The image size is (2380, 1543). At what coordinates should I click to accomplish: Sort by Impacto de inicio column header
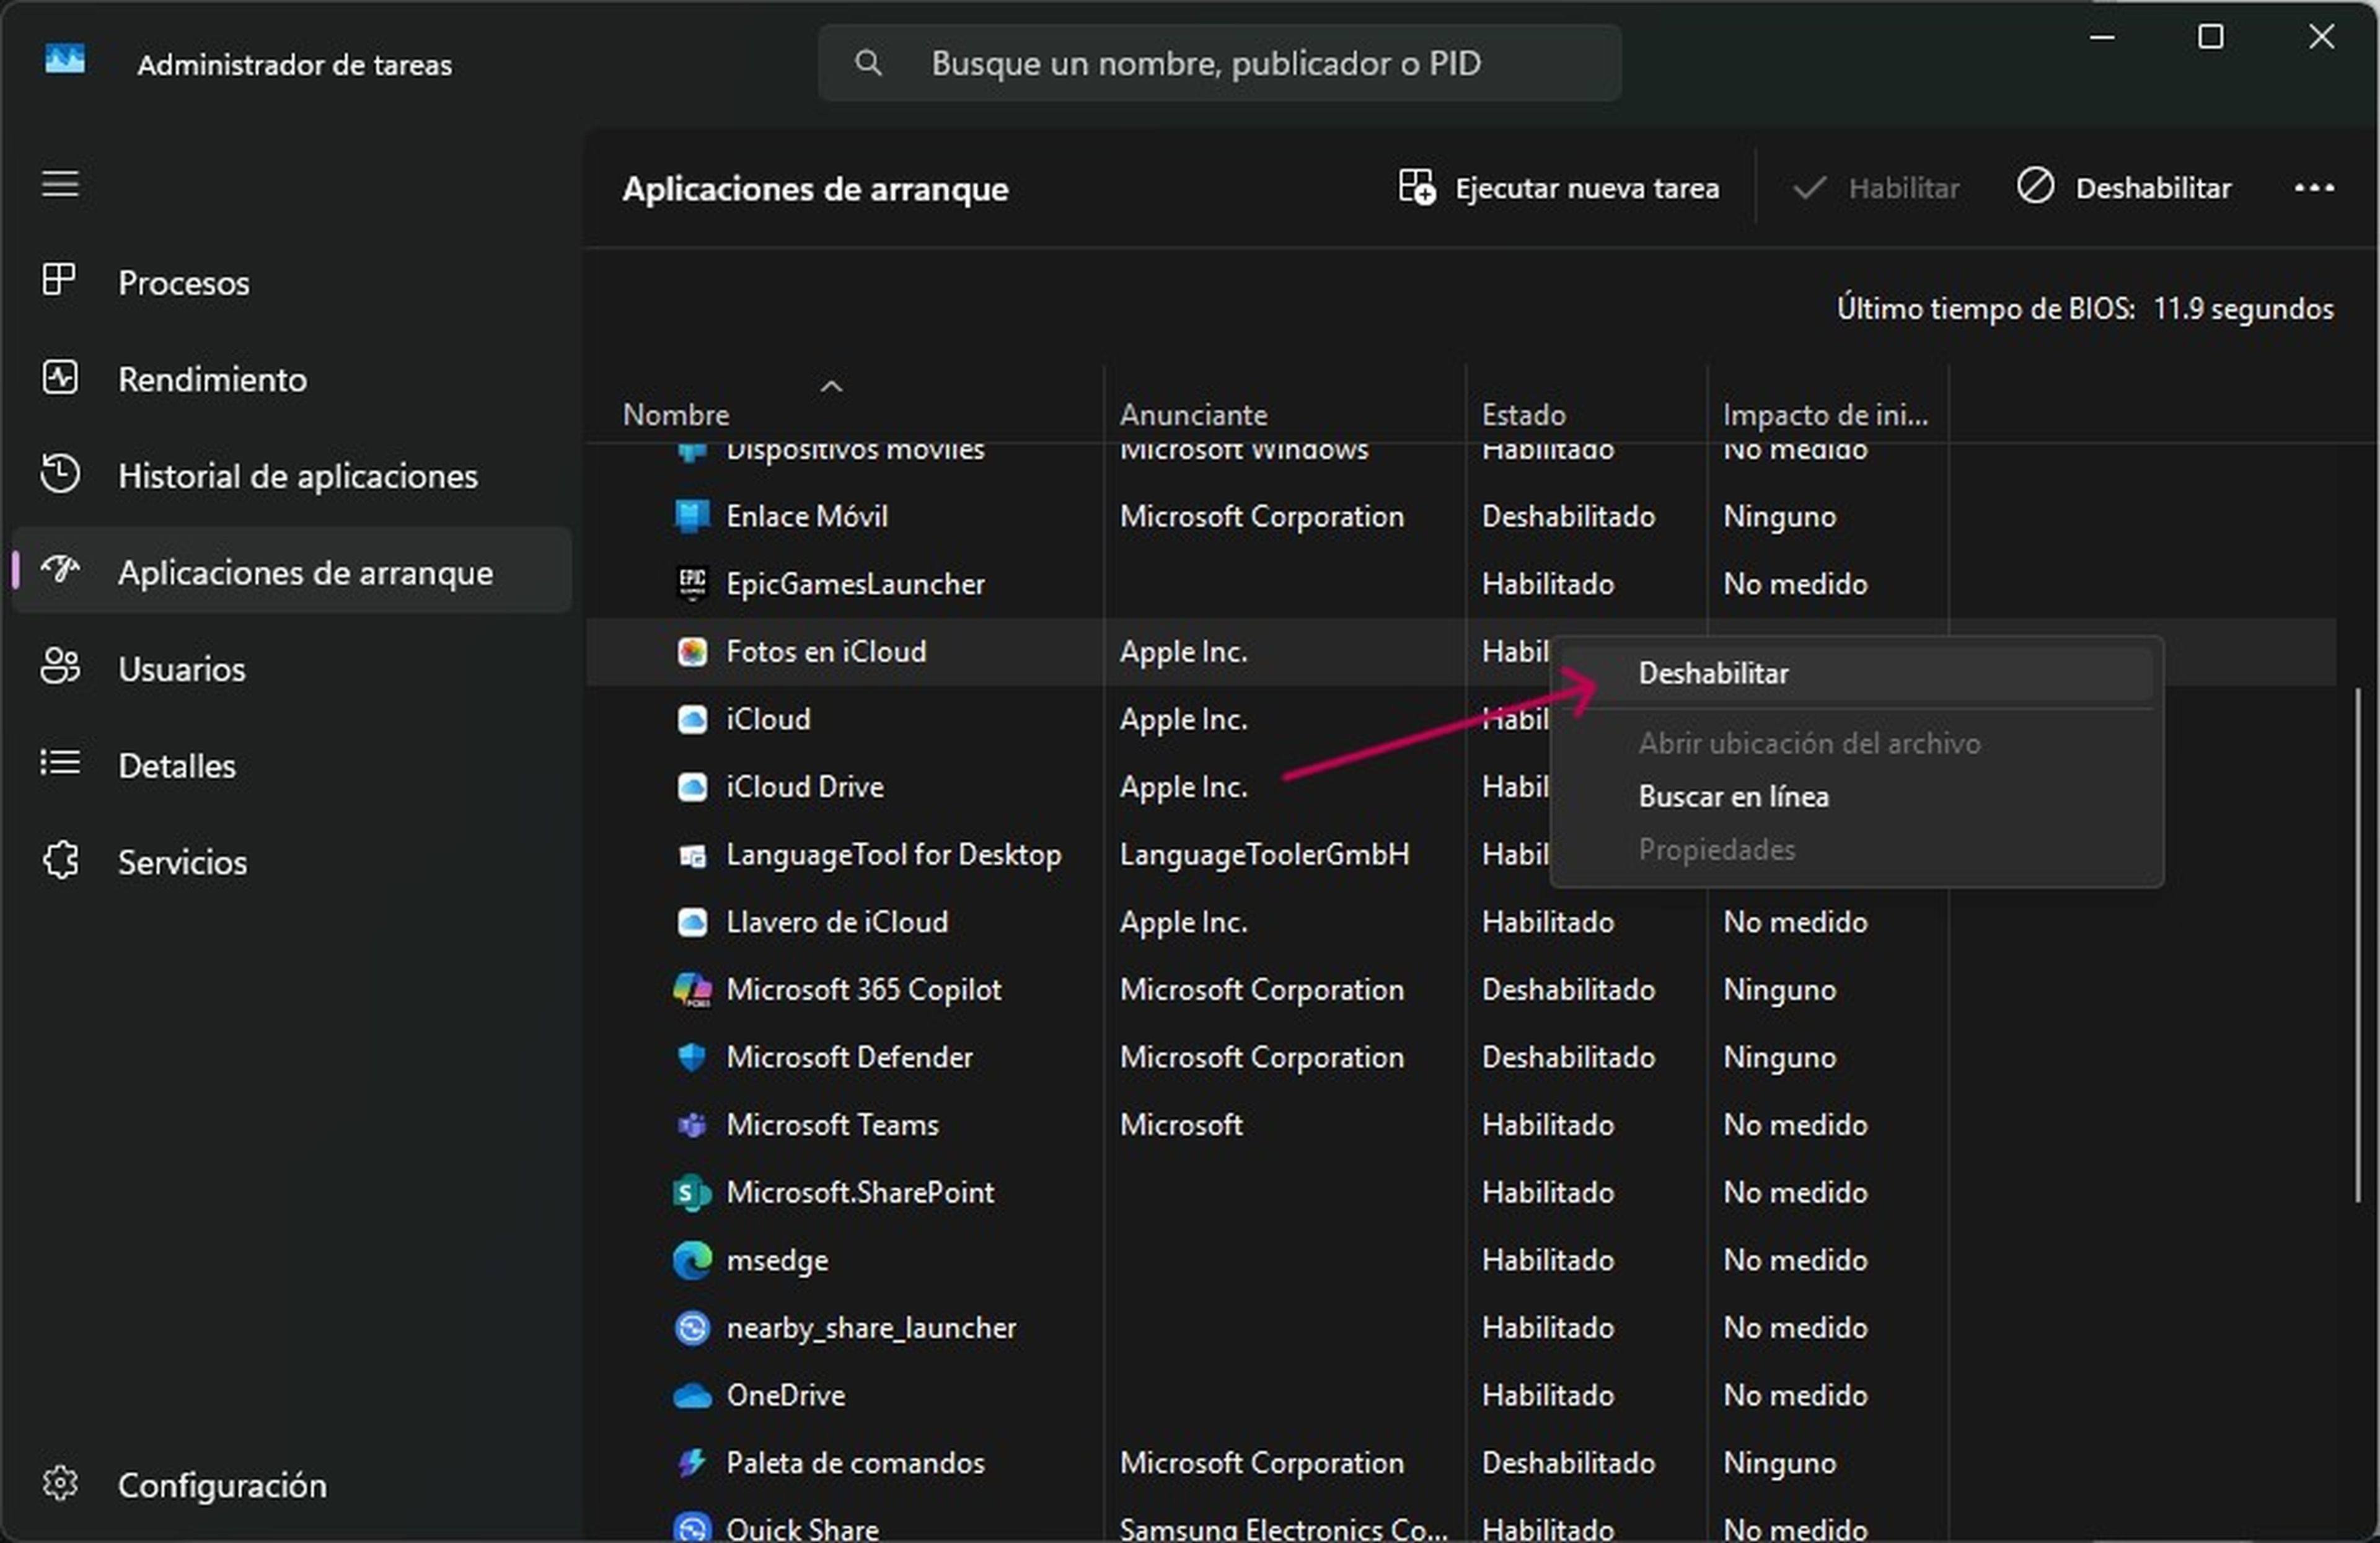(1827, 405)
